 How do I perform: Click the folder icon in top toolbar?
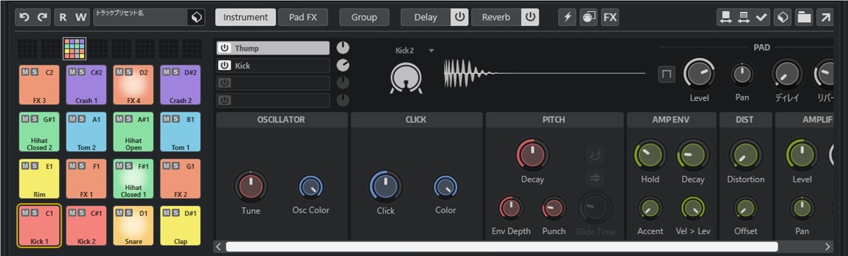pyautogui.click(x=804, y=17)
